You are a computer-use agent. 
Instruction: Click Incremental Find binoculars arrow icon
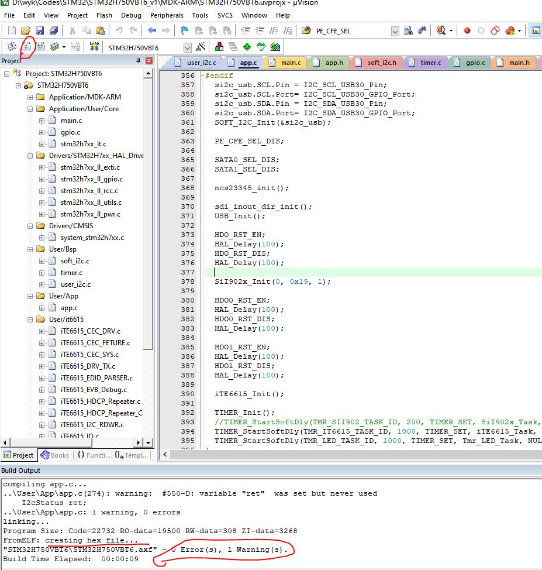pos(422,30)
